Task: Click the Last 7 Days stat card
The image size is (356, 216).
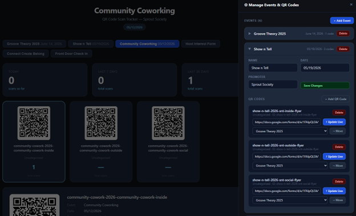Action: point(135,80)
